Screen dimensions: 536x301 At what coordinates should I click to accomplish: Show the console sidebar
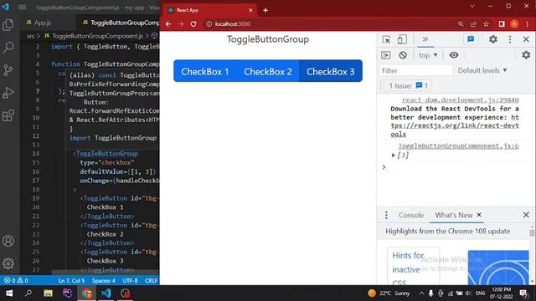coord(385,55)
